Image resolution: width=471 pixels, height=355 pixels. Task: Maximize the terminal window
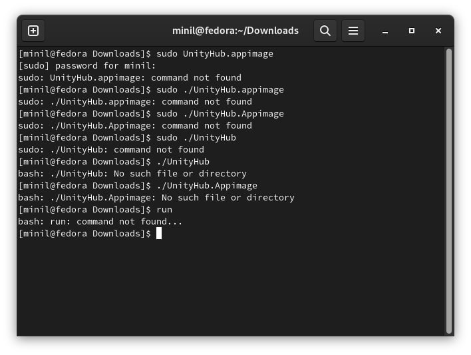click(412, 31)
